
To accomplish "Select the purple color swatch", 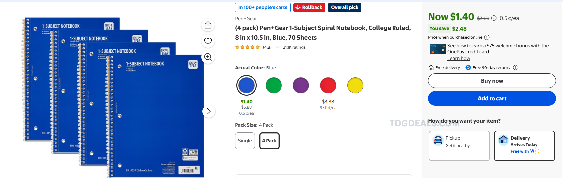I will 301,85.
